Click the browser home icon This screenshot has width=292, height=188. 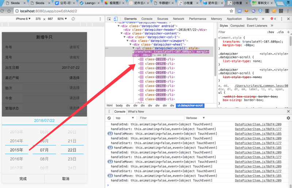(9, 11)
